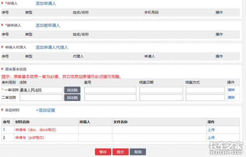This screenshot has height=157, width=246.
Task: Focus the 二审法院 court name field
Action: pos(41,98)
